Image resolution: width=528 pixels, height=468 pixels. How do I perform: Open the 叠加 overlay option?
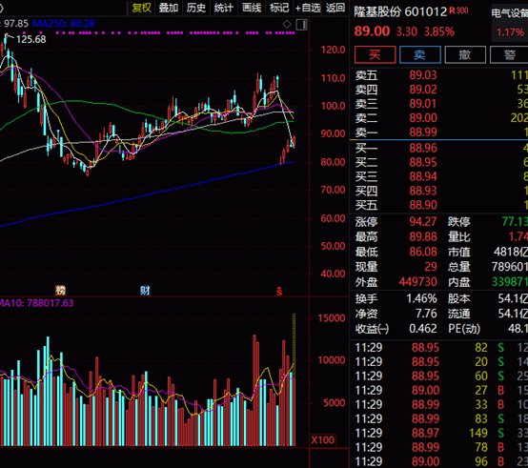click(x=169, y=8)
